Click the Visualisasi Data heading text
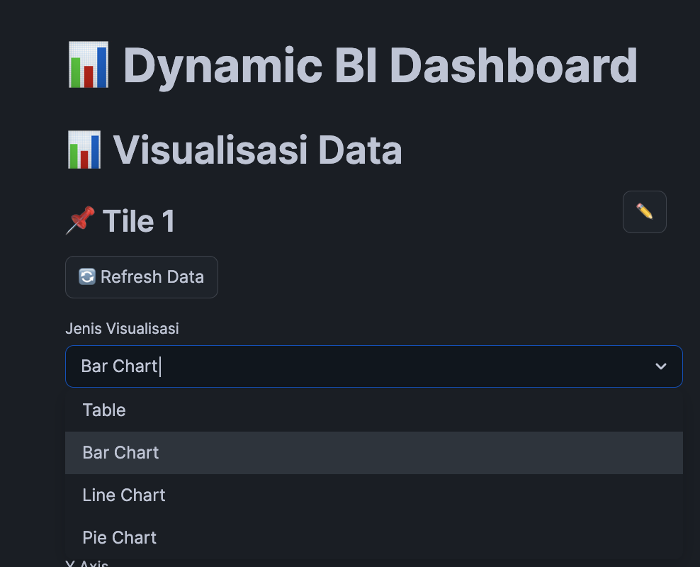 click(258, 150)
